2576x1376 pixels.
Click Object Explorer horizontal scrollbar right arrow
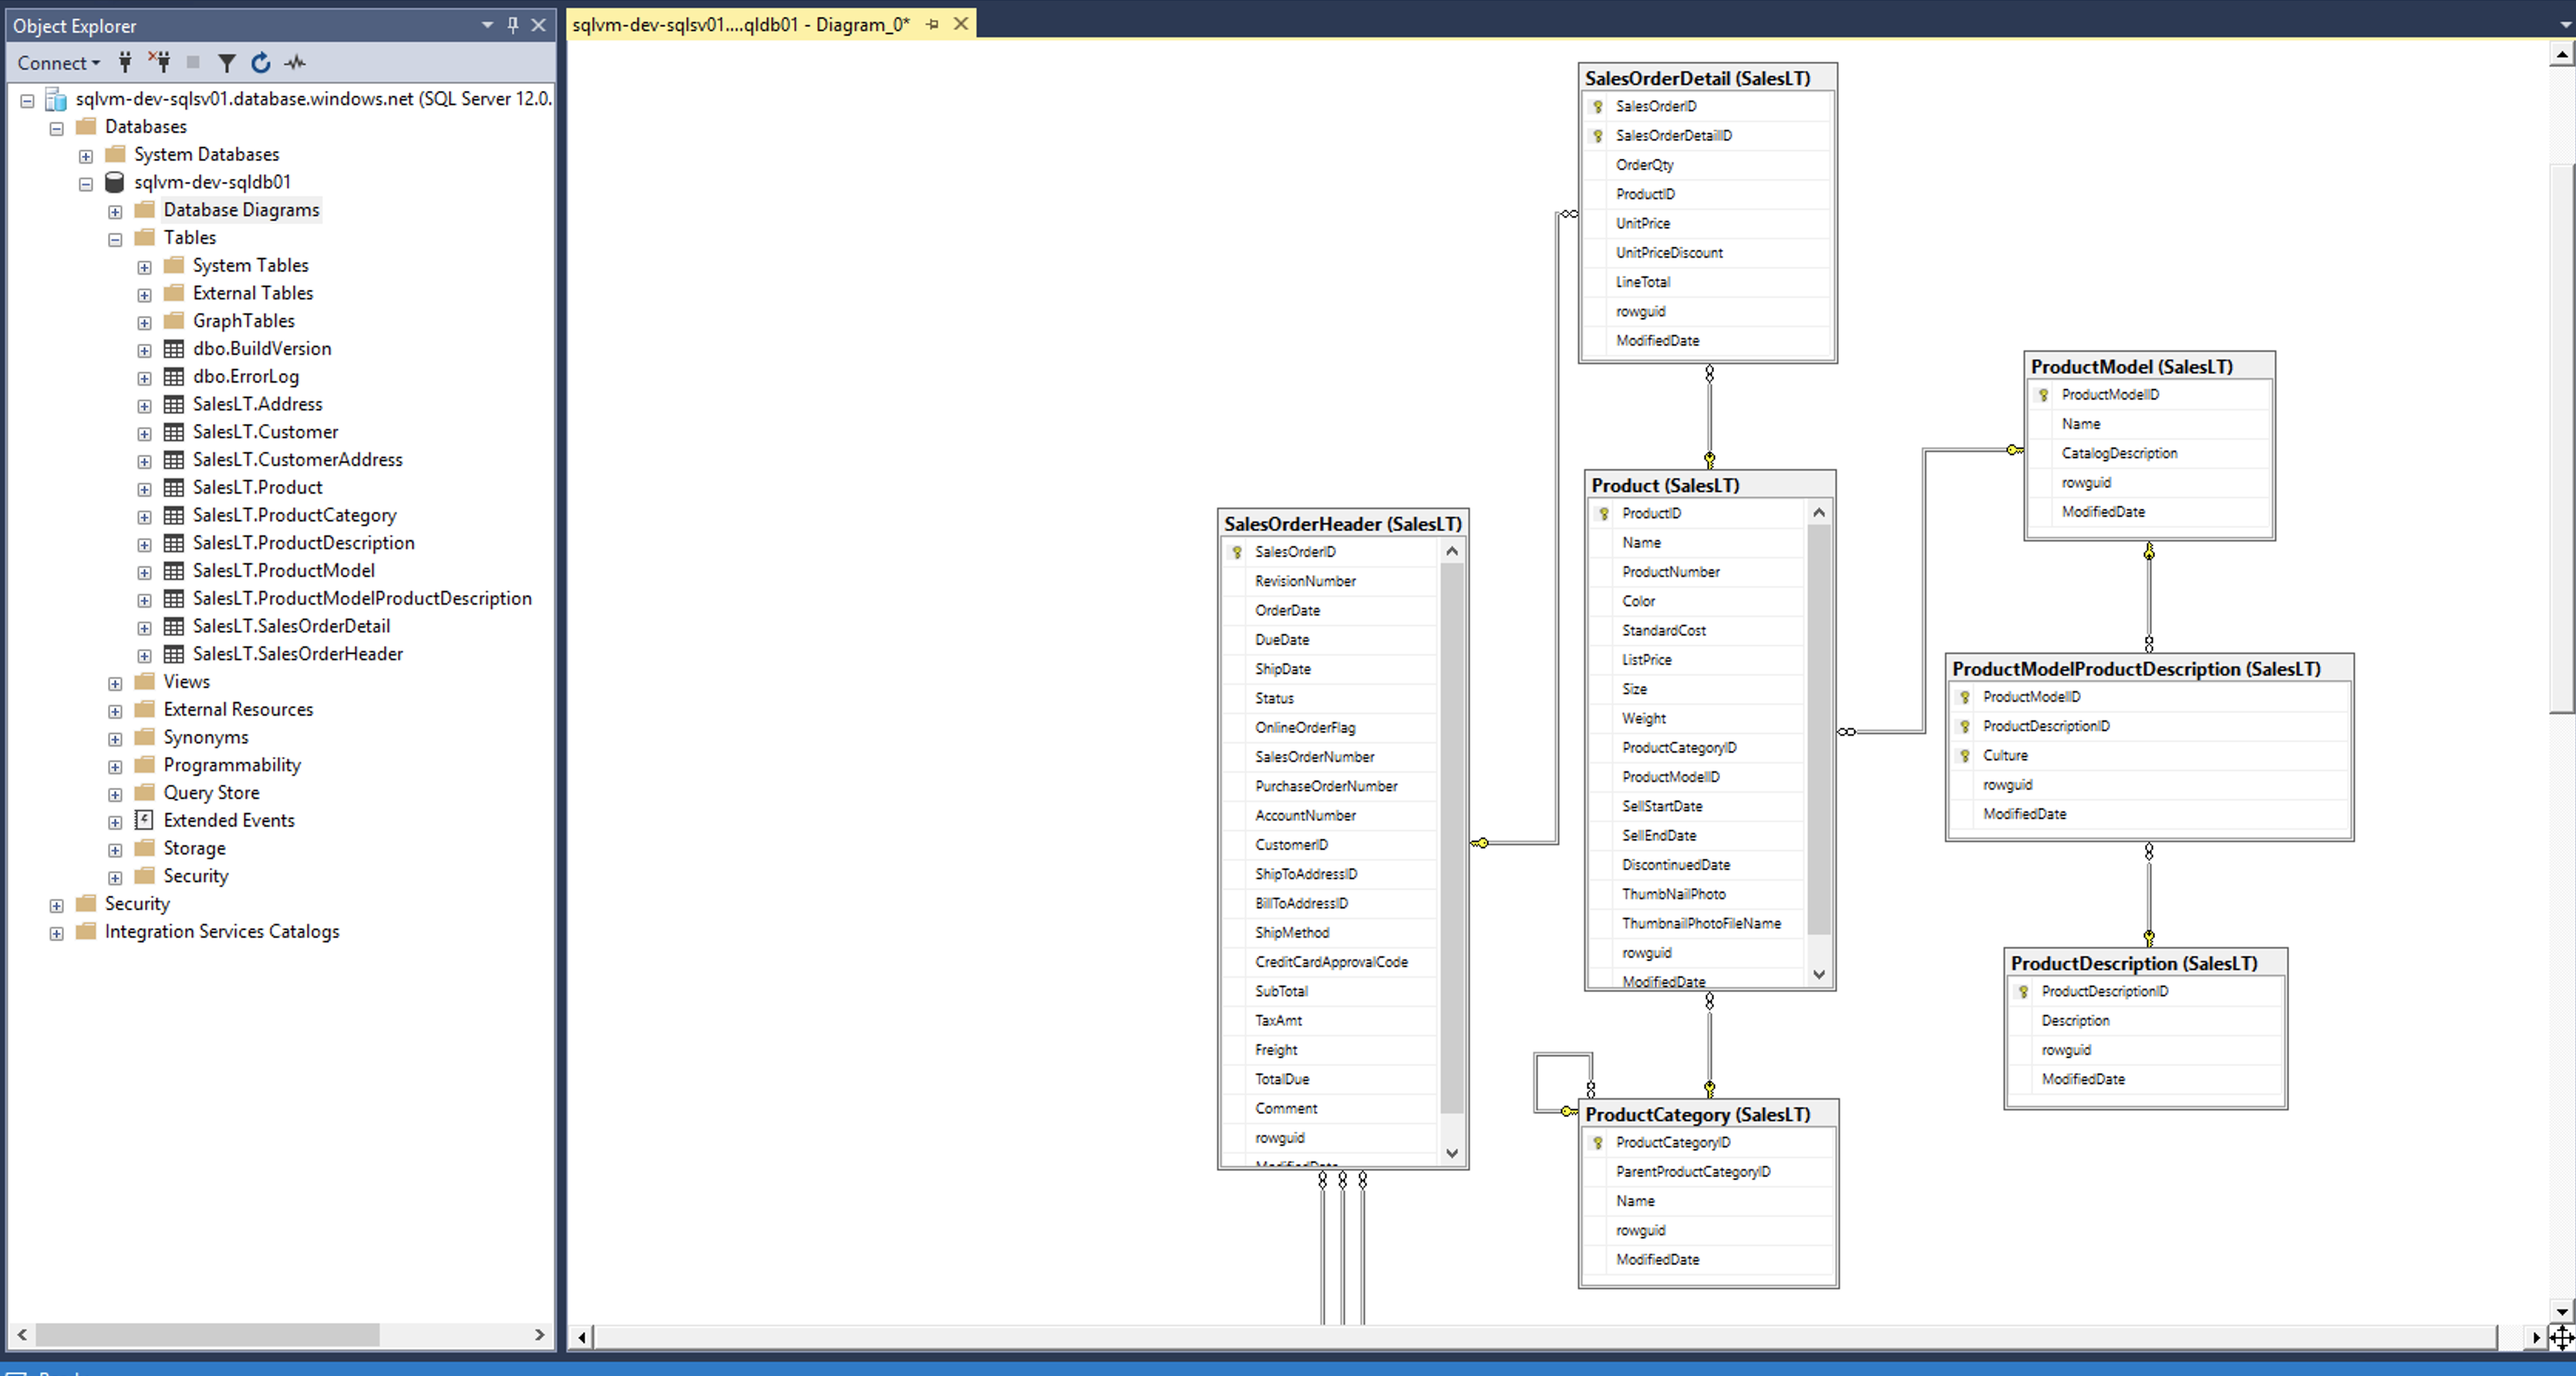[540, 1334]
